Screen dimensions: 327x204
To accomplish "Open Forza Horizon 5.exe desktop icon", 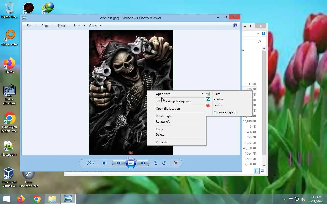I will click(x=29, y=178).
